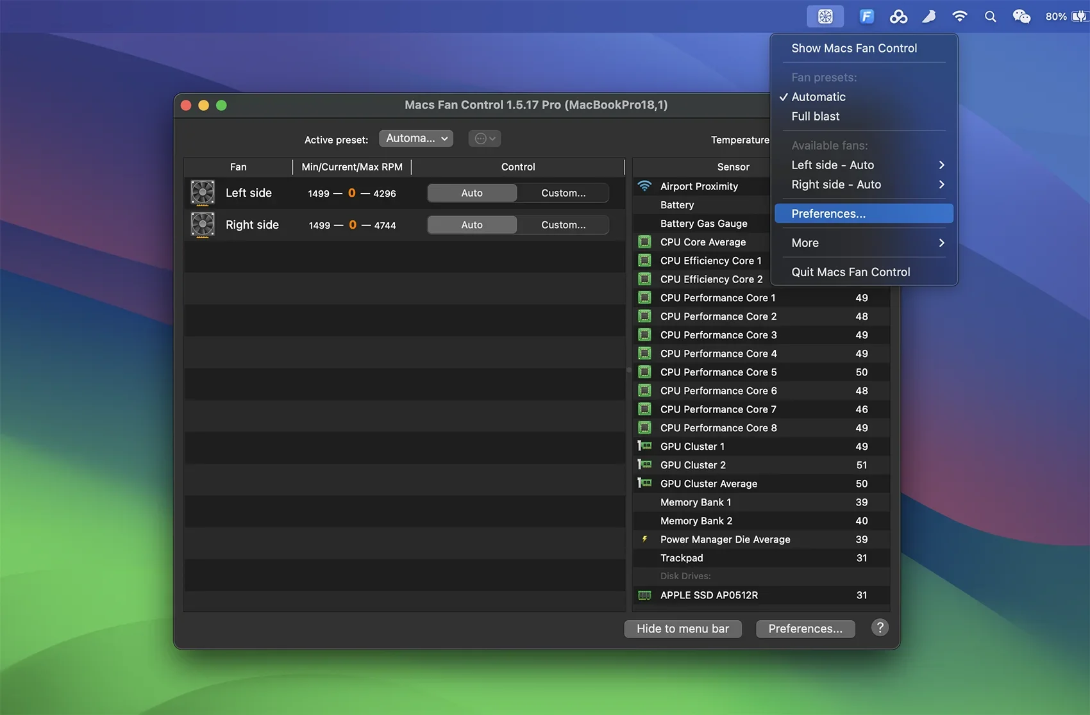Screen dimensions: 1090x715
Task: Select the CPU Performance Core 2 row
Action: coord(761,316)
